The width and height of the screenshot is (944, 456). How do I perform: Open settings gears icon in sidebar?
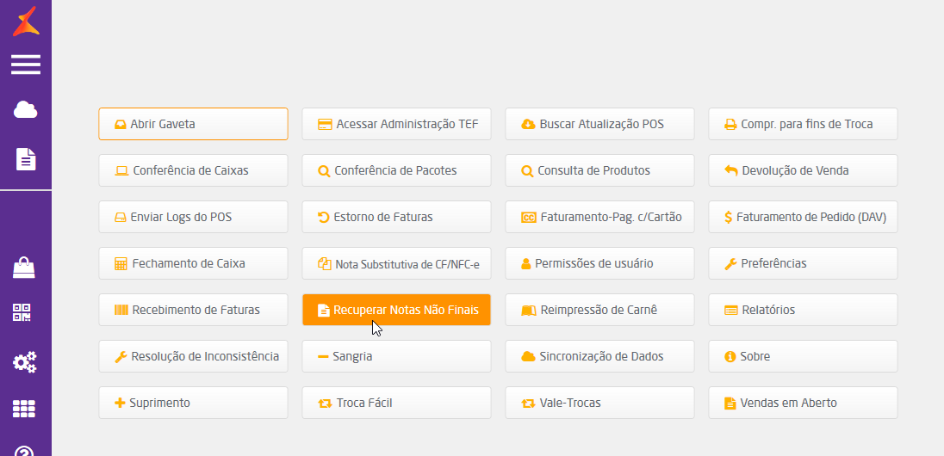pyautogui.click(x=25, y=362)
